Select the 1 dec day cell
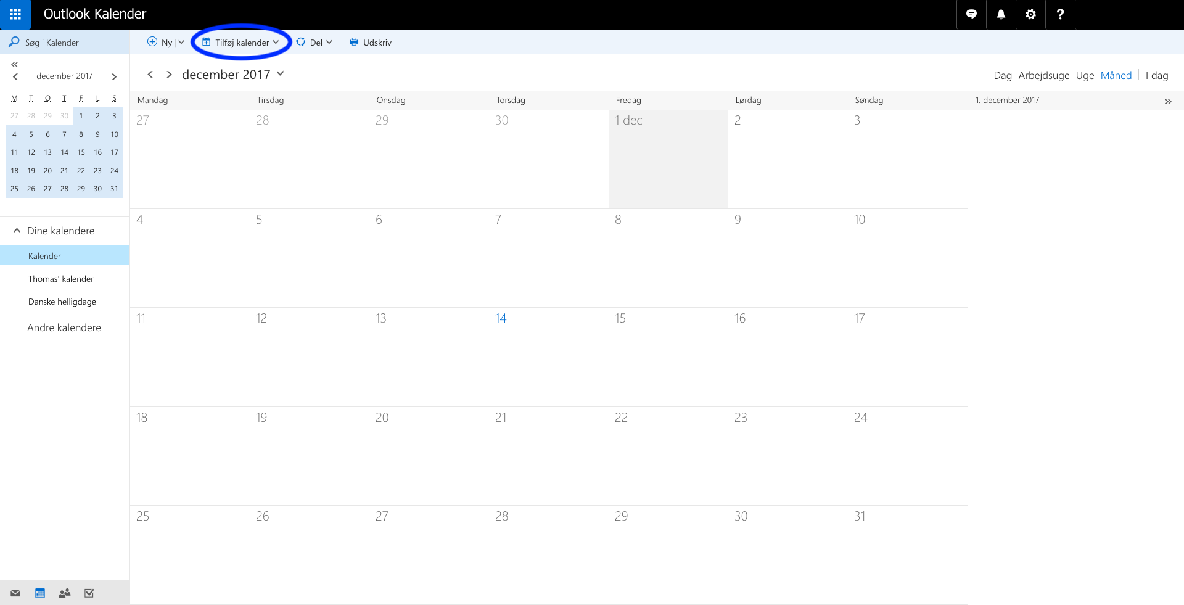This screenshot has height=605, width=1184. [668, 158]
